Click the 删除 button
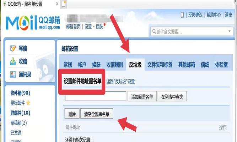This screenshot has width=237, height=142. [x=72, y=114]
